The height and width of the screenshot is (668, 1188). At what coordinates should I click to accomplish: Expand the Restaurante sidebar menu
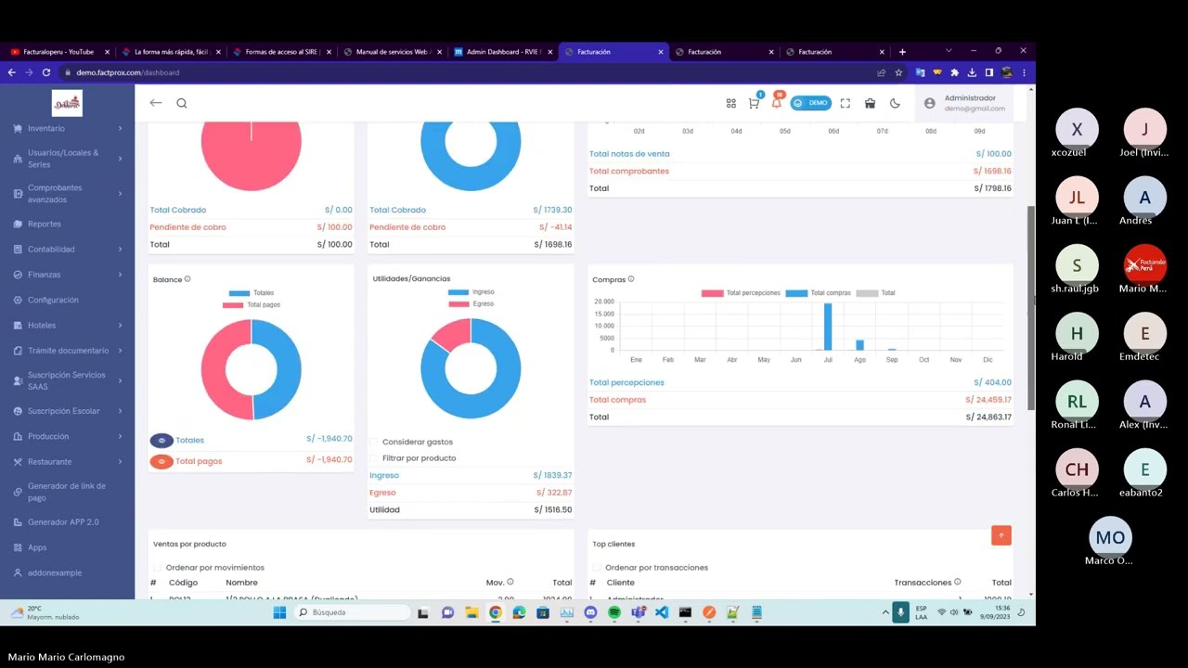(67, 462)
